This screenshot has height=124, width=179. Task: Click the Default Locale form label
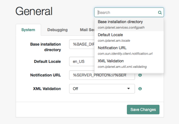47,61
